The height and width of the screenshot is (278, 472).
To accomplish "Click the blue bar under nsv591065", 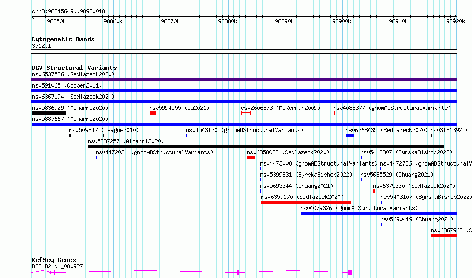I will click(x=244, y=91).
